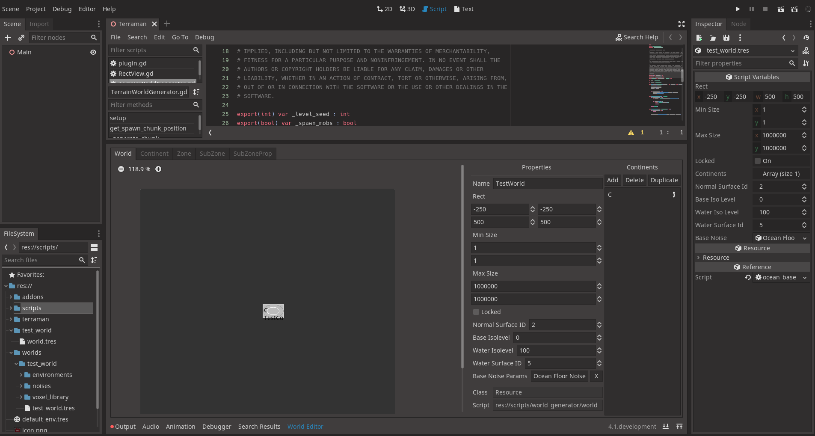Expand the noises folder
Screen dimensions: 815x436
click(21, 386)
